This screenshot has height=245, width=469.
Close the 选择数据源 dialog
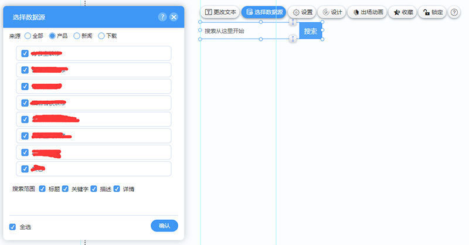[x=174, y=18]
